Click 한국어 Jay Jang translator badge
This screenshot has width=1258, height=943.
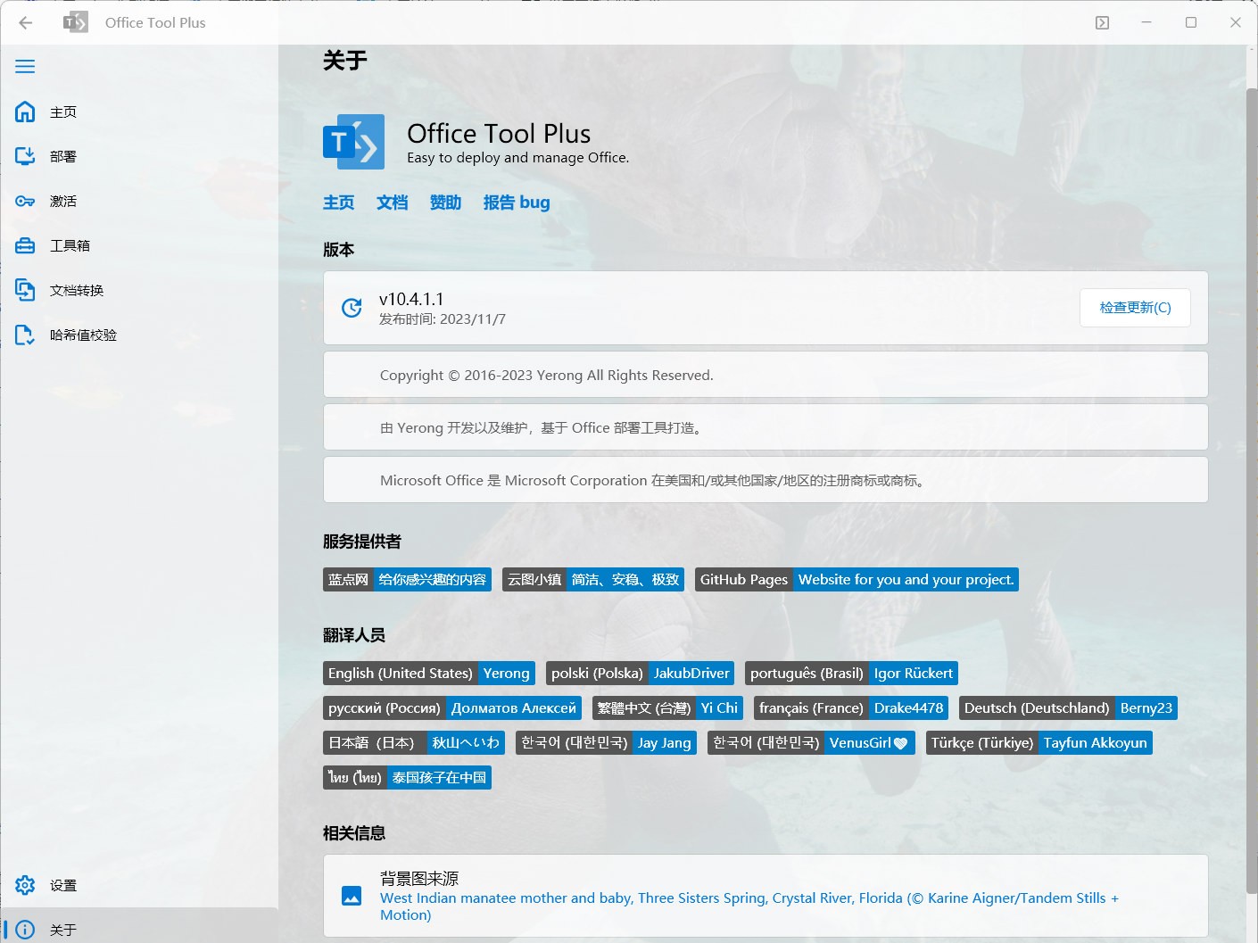pos(606,743)
